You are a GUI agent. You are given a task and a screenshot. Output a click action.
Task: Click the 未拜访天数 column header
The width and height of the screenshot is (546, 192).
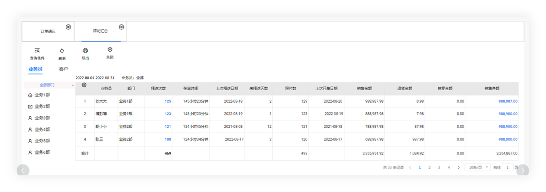point(259,89)
